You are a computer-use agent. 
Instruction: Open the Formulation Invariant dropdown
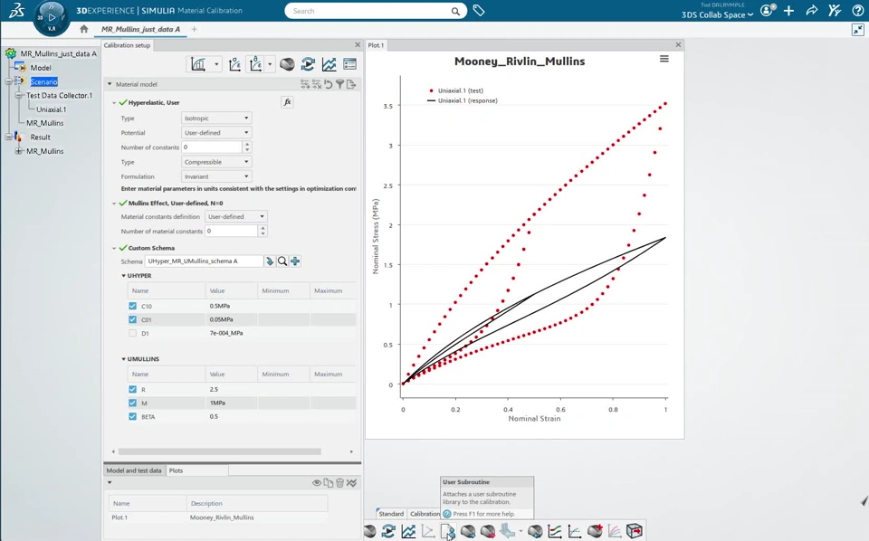pos(216,176)
